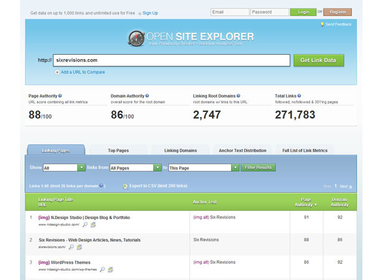The height and width of the screenshot is (280, 383).
Task: Click the Filter Results button
Action: pyautogui.click(x=258, y=168)
